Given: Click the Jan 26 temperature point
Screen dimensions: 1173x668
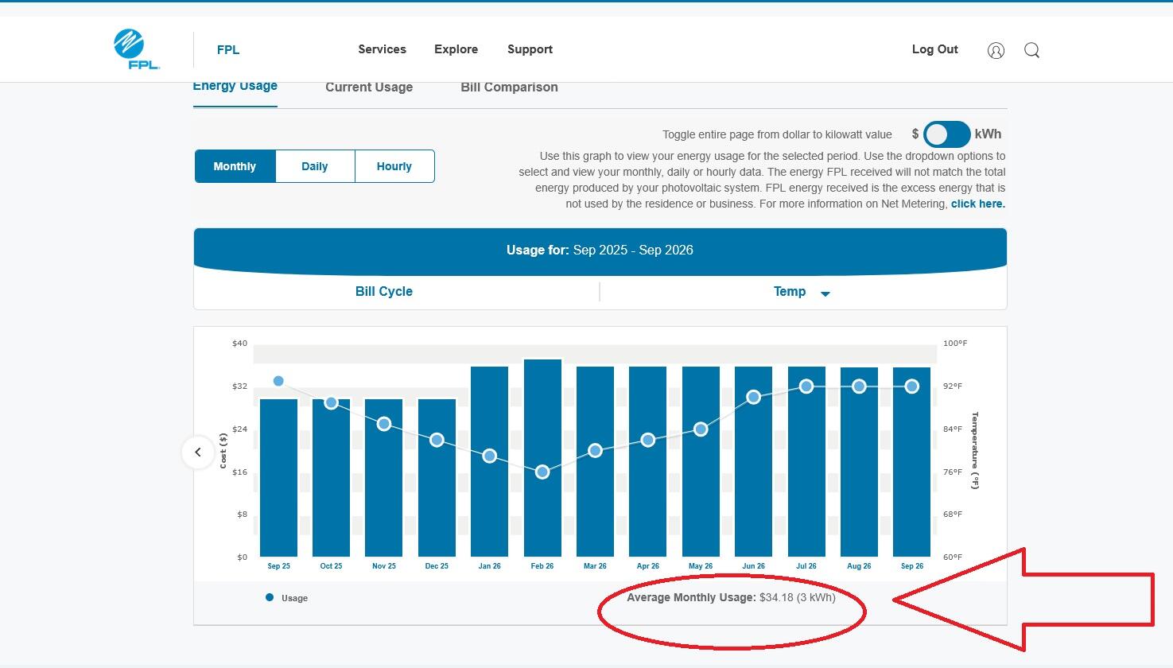Looking at the screenshot, I should coord(490,456).
